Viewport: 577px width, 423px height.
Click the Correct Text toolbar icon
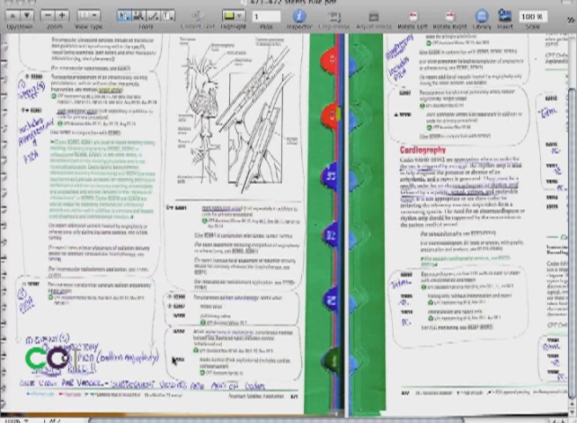pos(197,16)
